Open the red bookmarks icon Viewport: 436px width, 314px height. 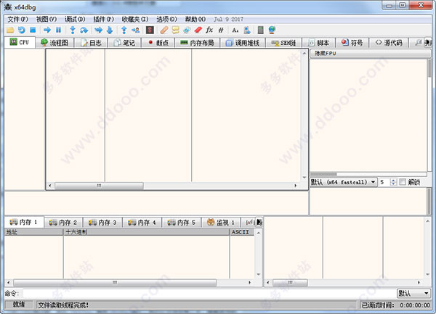198,30
